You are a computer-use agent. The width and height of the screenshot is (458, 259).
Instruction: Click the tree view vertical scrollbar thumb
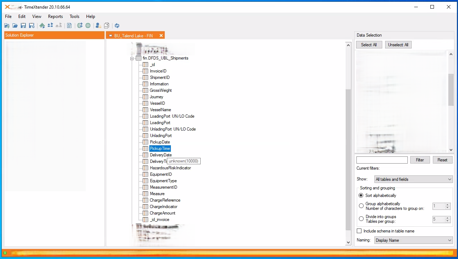[348, 160]
